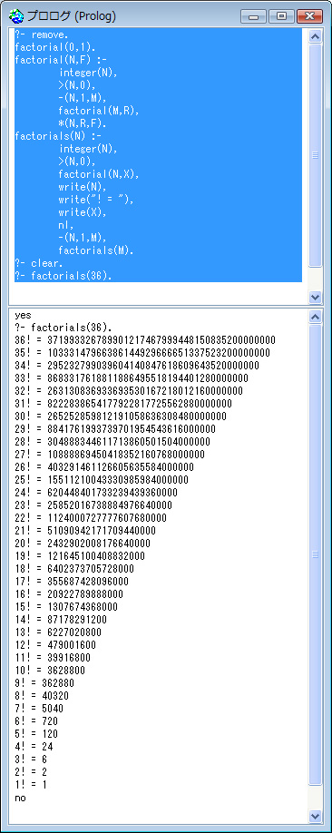The height and width of the screenshot is (833, 332).
Task: Click the '32! =' result line
Action: [x=129, y=391]
